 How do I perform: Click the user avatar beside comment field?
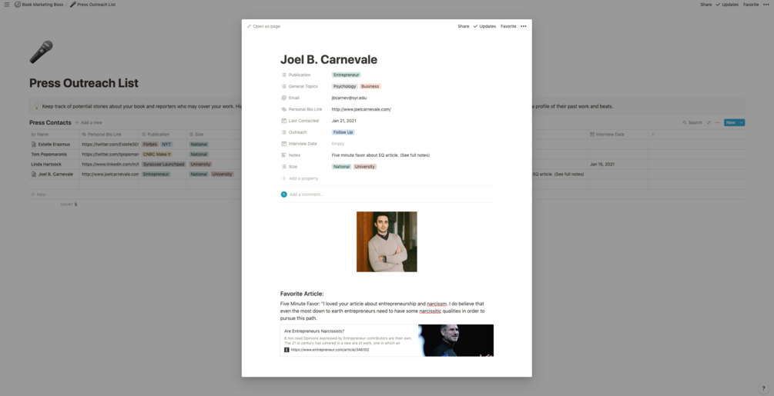[284, 195]
